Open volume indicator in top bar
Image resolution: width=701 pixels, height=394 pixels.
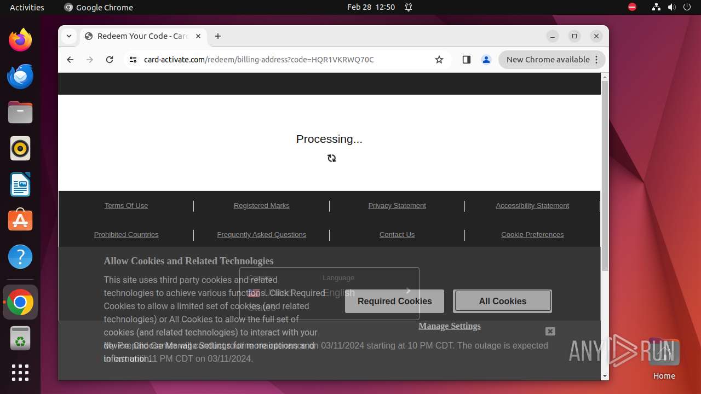click(672, 7)
